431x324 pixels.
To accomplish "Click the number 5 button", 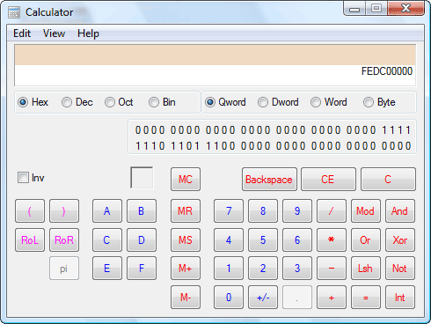I will point(263,240).
